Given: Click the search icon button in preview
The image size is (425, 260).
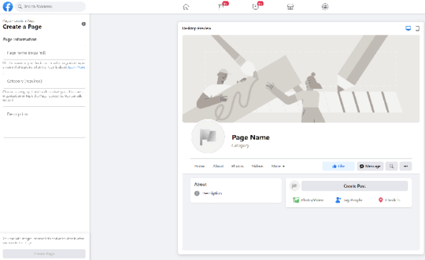Looking at the screenshot, I should (x=392, y=166).
